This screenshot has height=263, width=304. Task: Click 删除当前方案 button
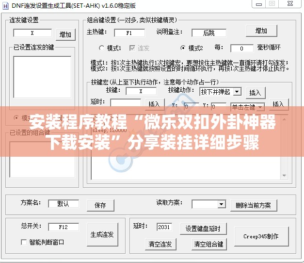click(254, 205)
